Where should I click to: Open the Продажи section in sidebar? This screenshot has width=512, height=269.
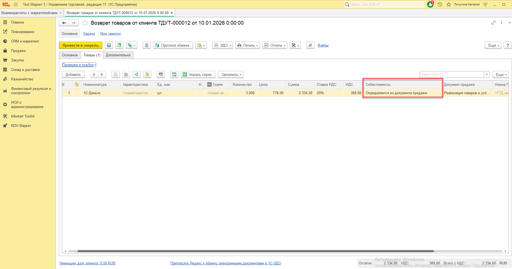coord(18,51)
